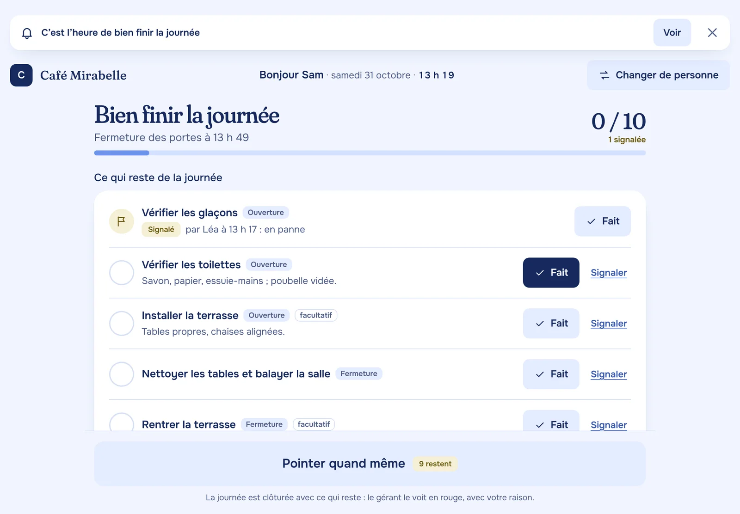The image size is (740, 514).
Task: Mark Installer la terrasse as Fait
Action: 551,324
